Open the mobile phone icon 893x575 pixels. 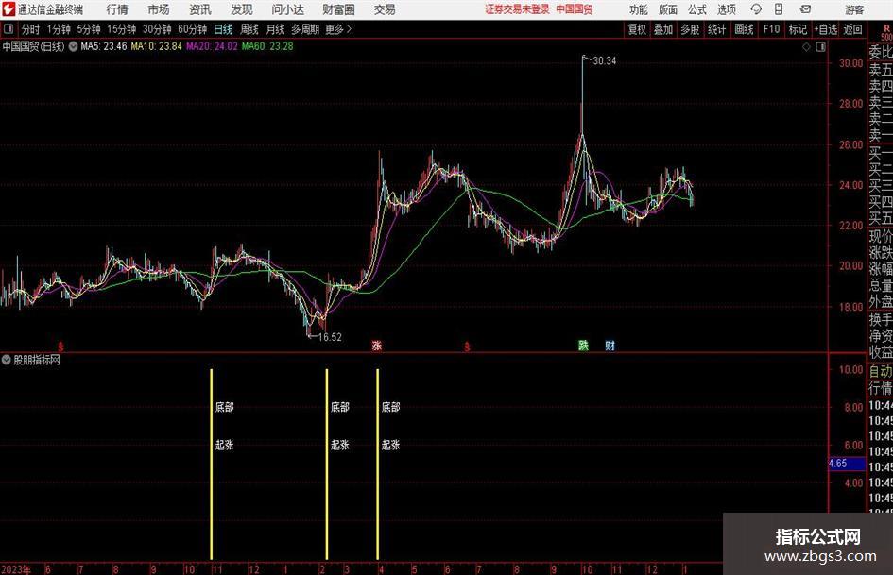tap(779, 9)
